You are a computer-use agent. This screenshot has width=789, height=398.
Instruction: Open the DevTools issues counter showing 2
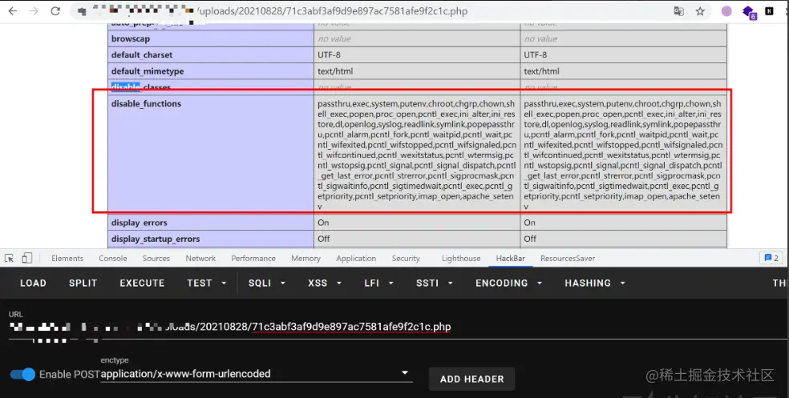[771, 258]
